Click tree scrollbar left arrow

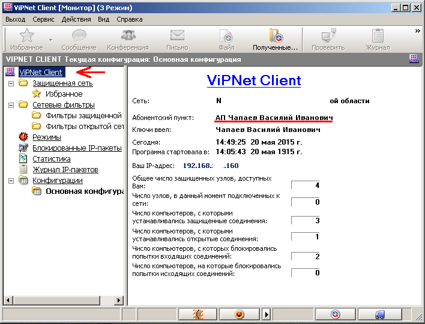[8, 300]
